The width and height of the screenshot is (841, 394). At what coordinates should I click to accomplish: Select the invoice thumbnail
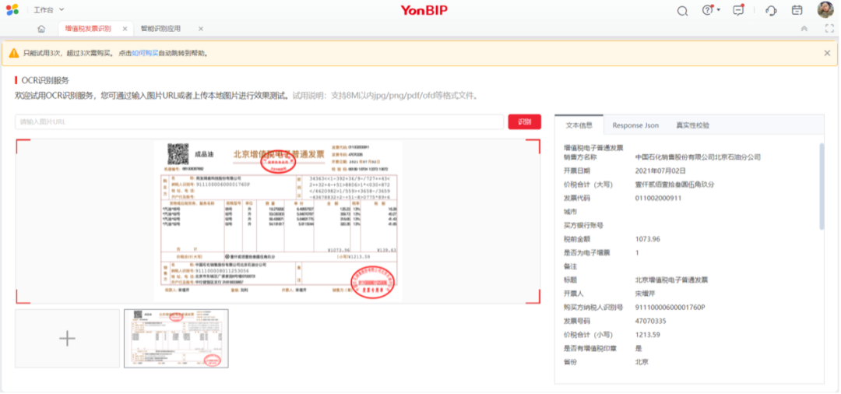click(x=176, y=338)
